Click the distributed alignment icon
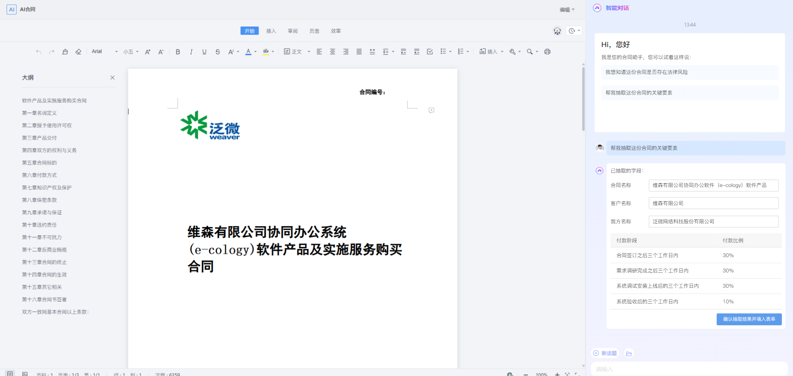 tap(372, 52)
